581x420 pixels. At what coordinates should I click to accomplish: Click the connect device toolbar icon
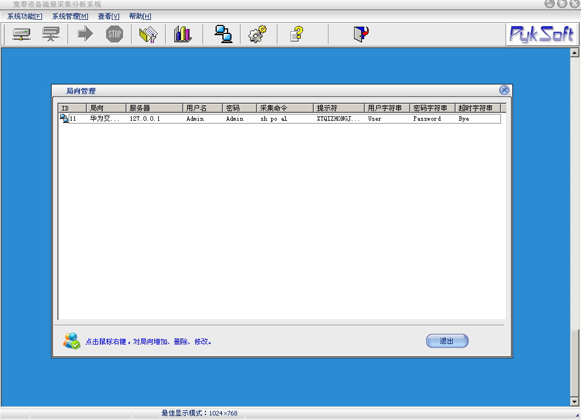[x=22, y=35]
